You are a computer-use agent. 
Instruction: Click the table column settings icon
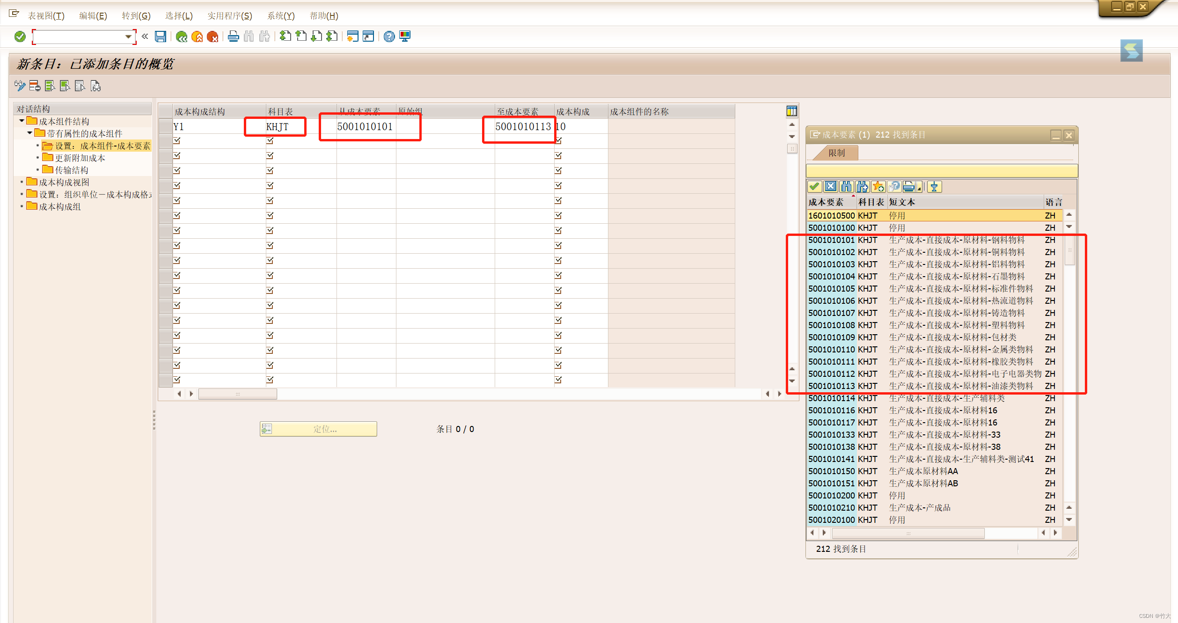coord(792,111)
